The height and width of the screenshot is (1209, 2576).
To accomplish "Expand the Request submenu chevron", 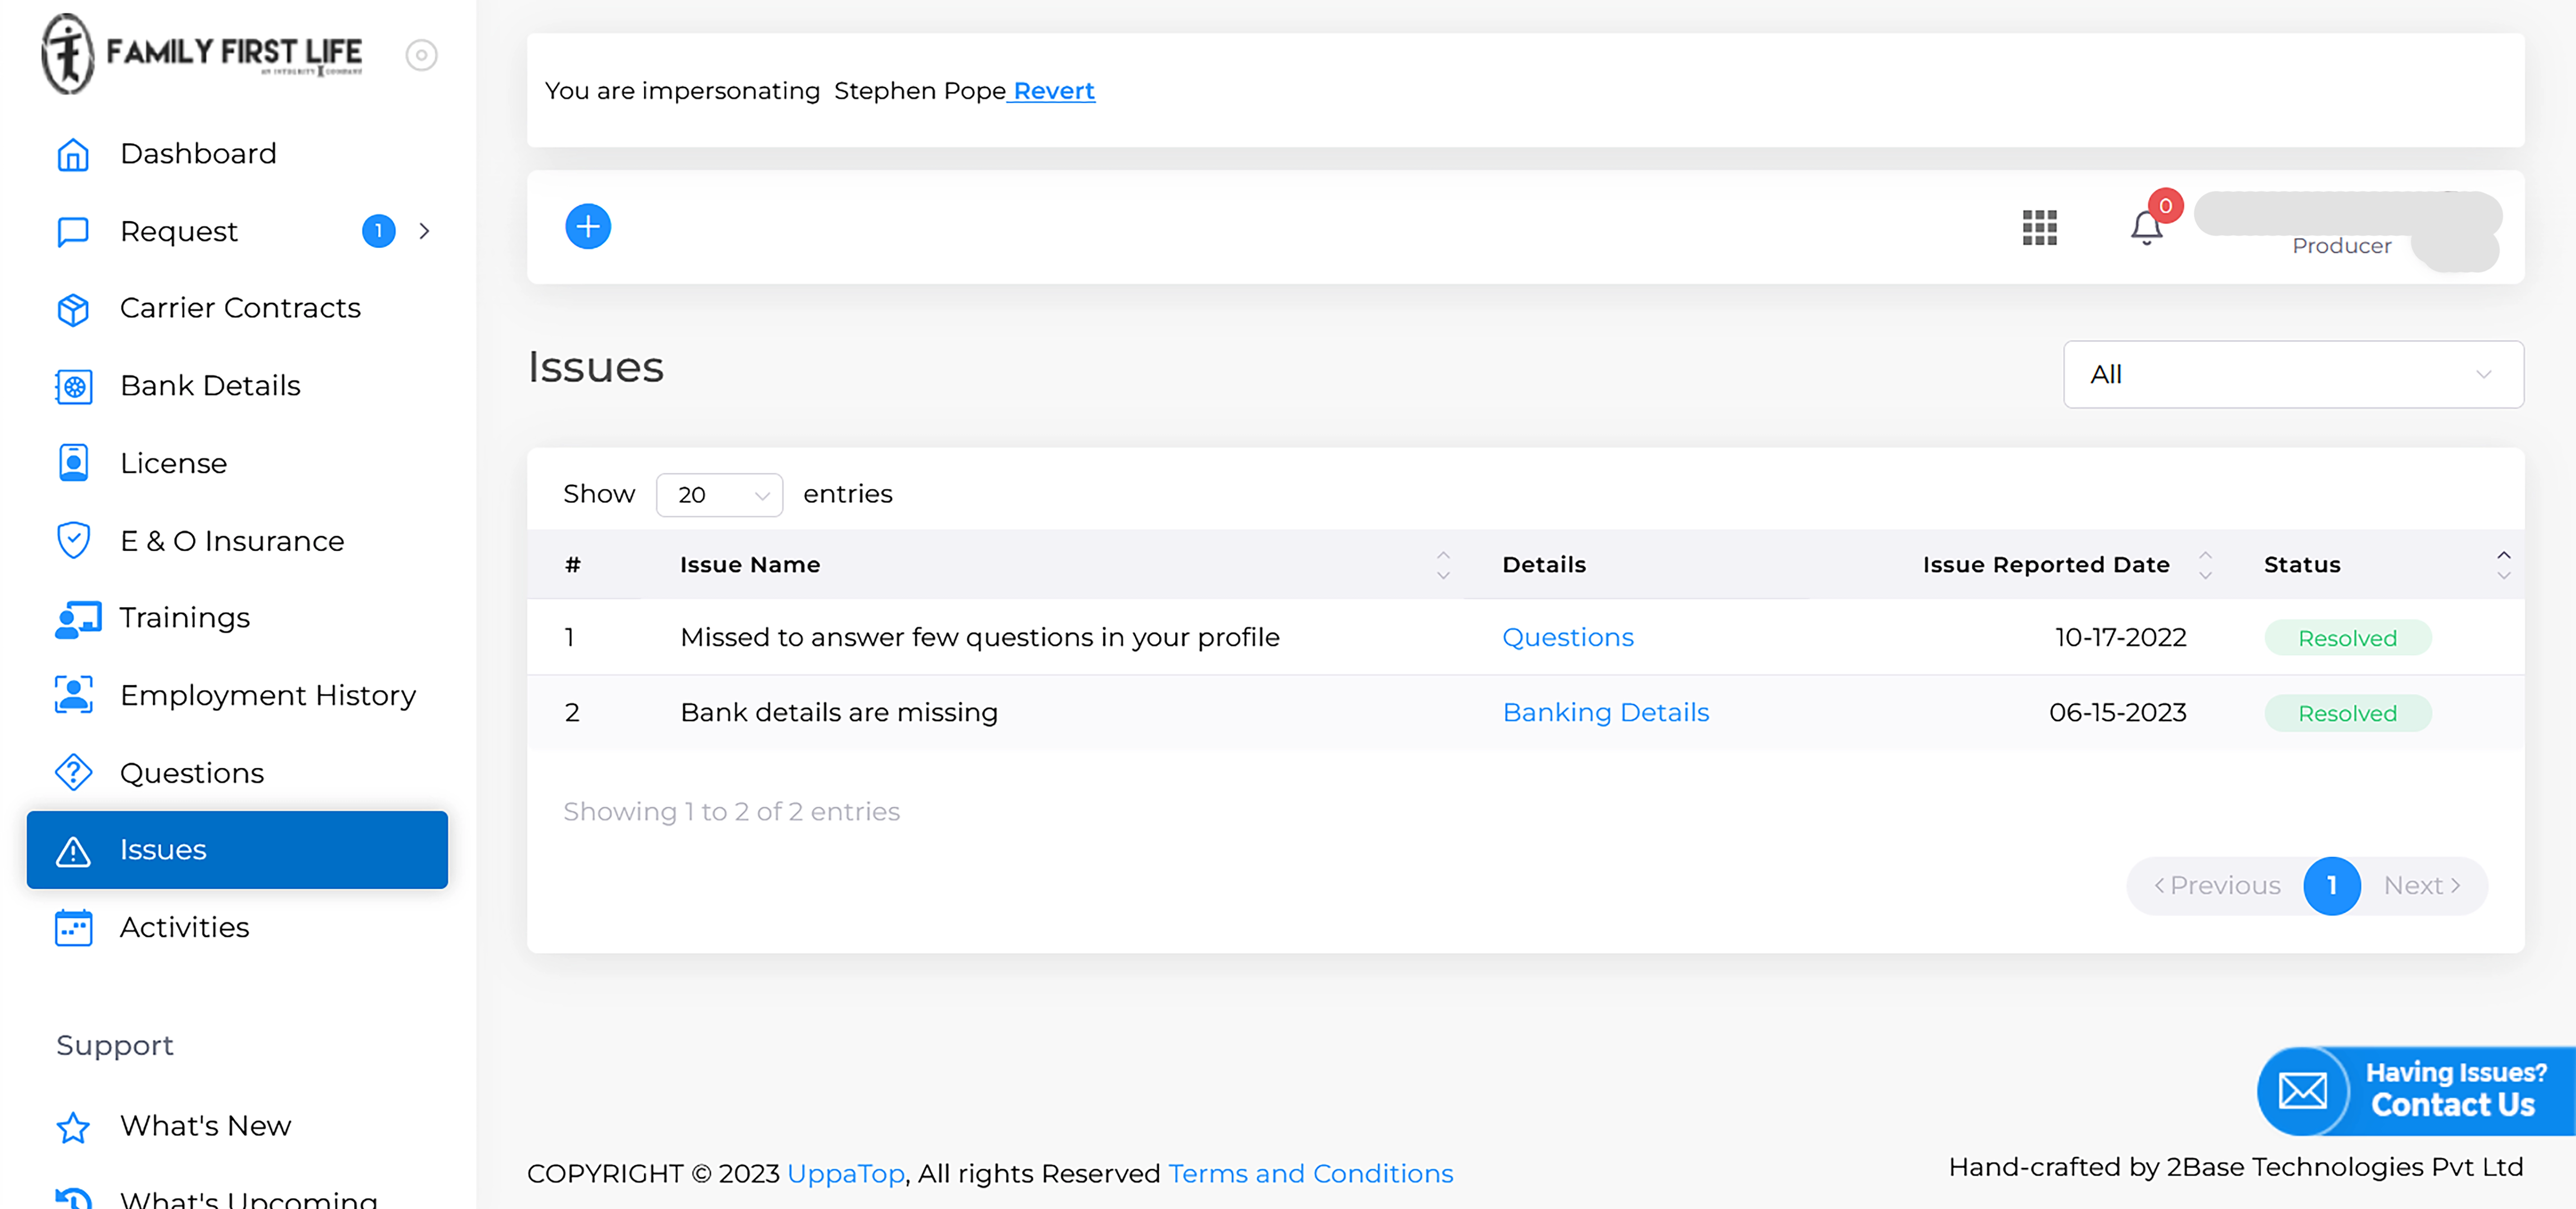I will pyautogui.click(x=424, y=231).
